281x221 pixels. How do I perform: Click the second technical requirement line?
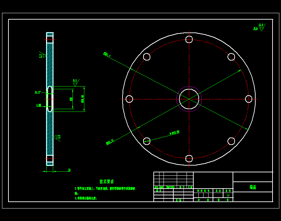coord(86,198)
